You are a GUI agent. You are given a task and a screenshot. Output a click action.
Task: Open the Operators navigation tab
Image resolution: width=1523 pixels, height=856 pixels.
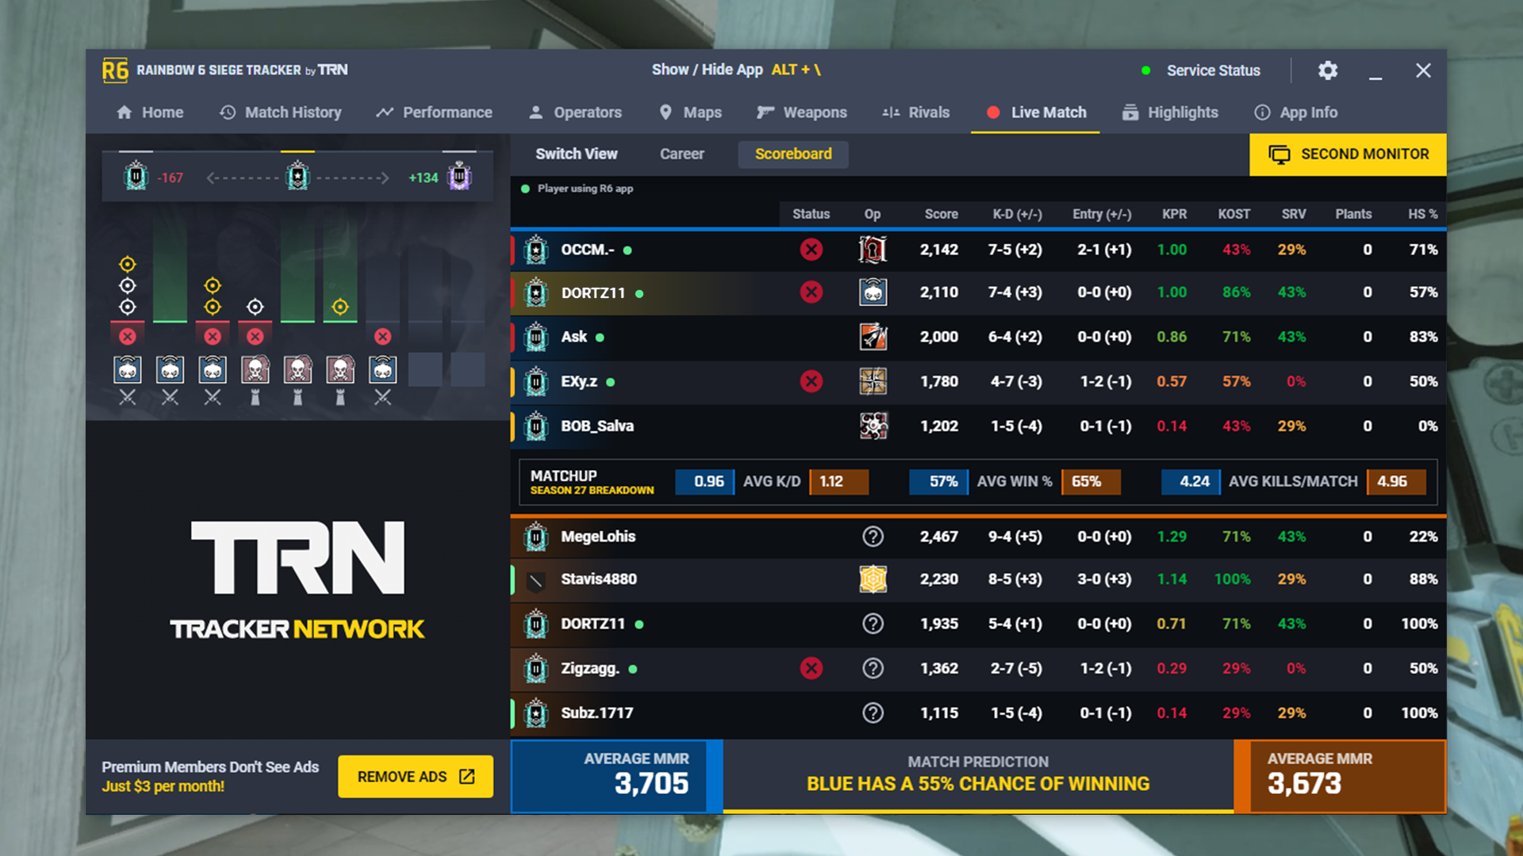(577, 112)
